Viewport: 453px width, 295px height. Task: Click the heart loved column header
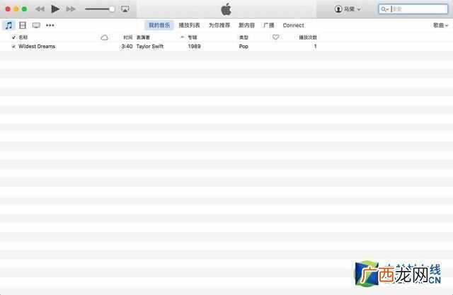point(275,37)
